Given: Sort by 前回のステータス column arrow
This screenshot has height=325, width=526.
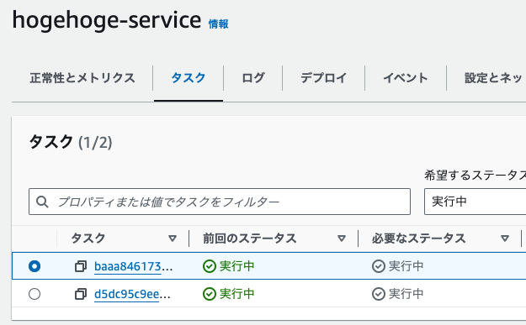Looking at the screenshot, I should point(342,239).
